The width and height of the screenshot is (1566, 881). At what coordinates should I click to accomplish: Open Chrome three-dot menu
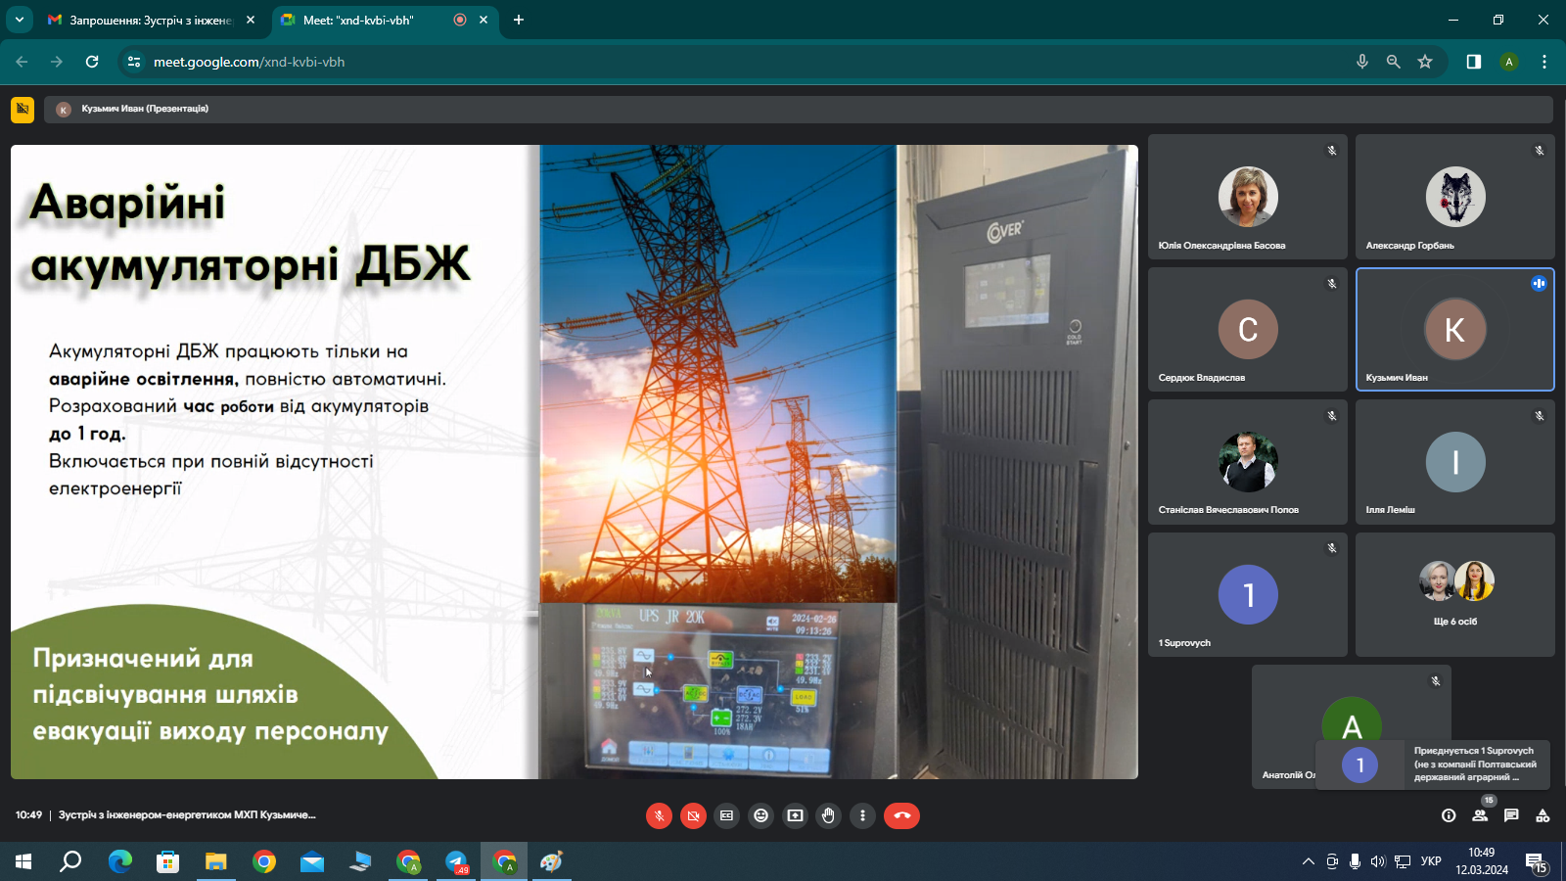point(1544,62)
